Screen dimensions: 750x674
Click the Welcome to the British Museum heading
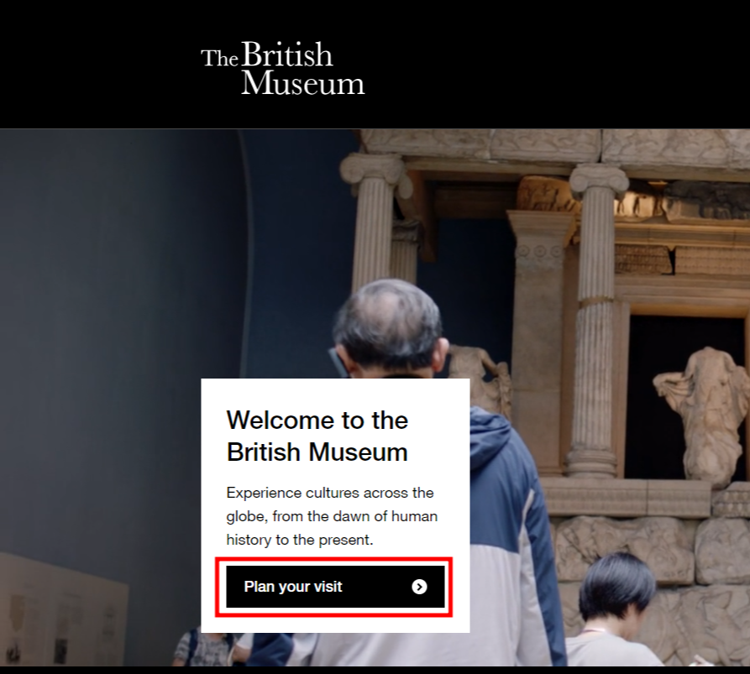(x=317, y=436)
